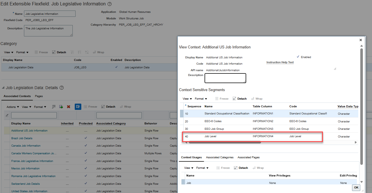372x193 pixels.
Task: Click Protected checkmark for Mexico Job Information
Action: (x=86, y=168)
